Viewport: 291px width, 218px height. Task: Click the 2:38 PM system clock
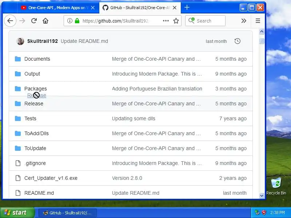pyautogui.click(x=278, y=213)
